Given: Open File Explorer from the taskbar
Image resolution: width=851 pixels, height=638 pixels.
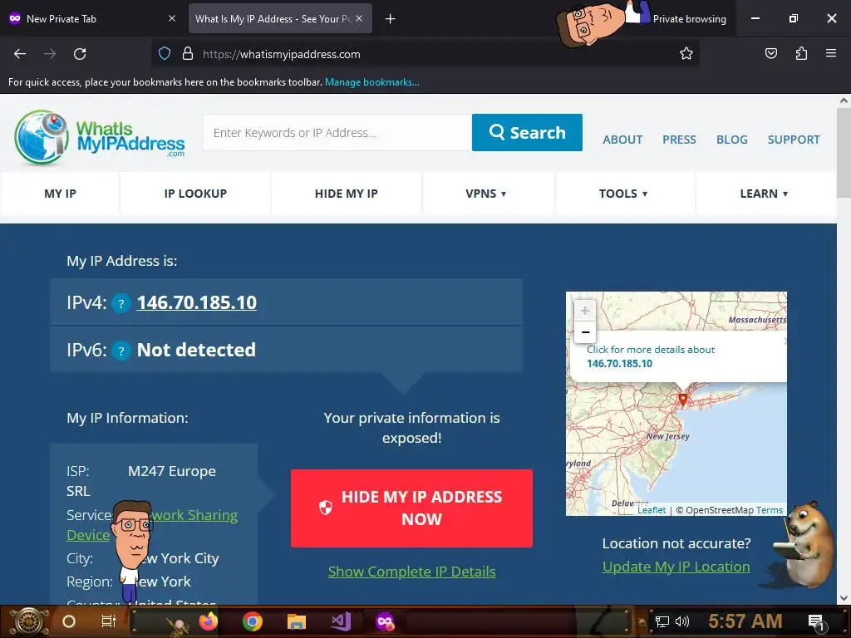Looking at the screenshot, I should click(x=297, y=621).
